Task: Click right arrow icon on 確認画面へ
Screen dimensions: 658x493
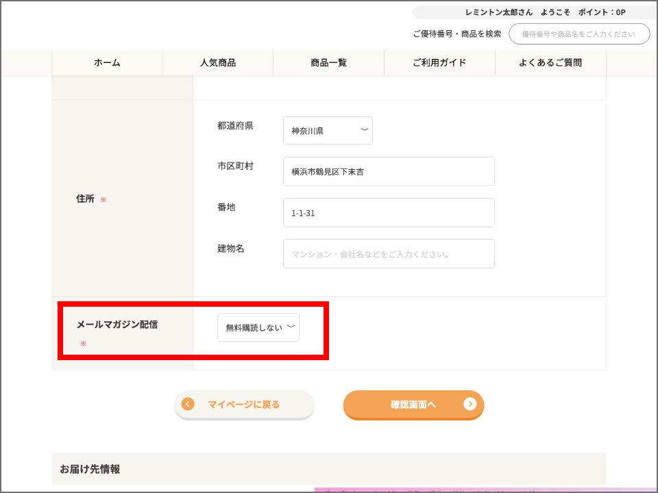Action: coord(470,404)
